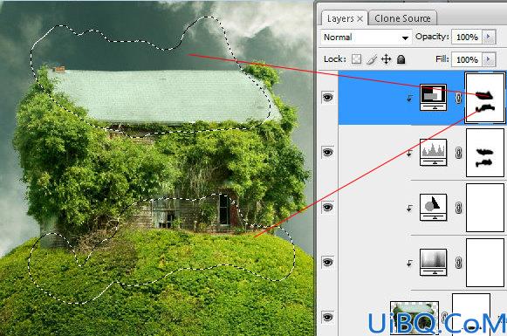Click clipping arrow on gradient-icon layer

(409, 264)
